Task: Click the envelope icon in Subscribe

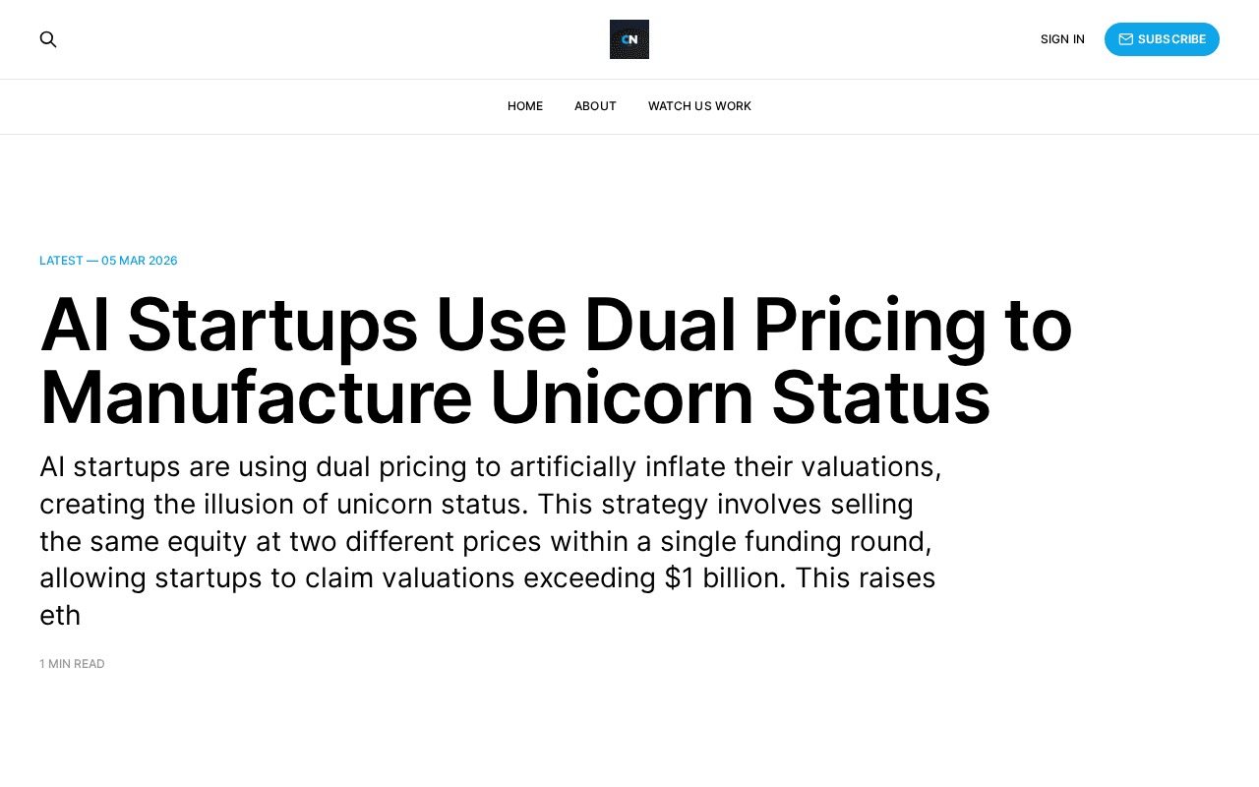Action: (1126, 39)
